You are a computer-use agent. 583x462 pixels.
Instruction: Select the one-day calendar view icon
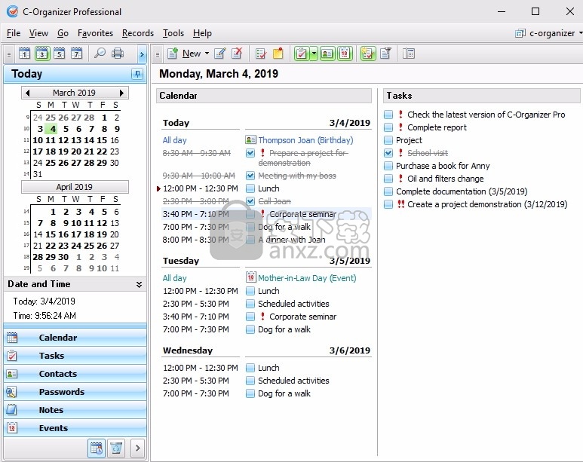[x=24, y=54]
